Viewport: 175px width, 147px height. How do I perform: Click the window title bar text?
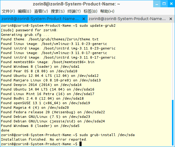76,4
